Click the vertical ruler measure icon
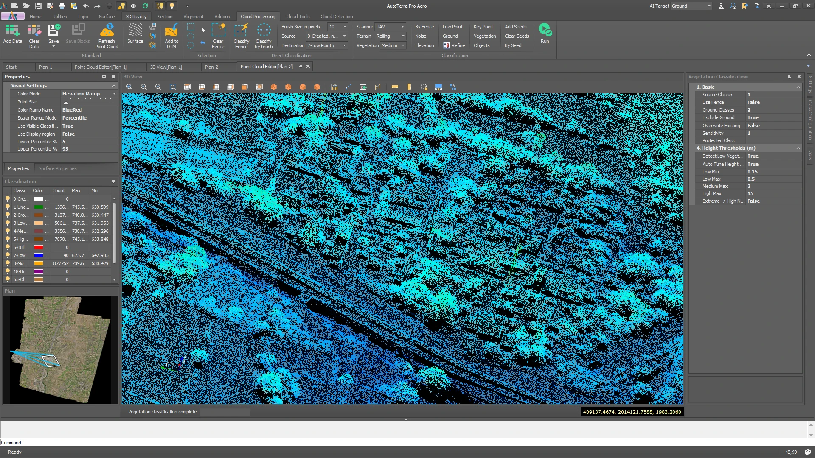The width and height of the screenshot is (815, 458). pos(409,87)
